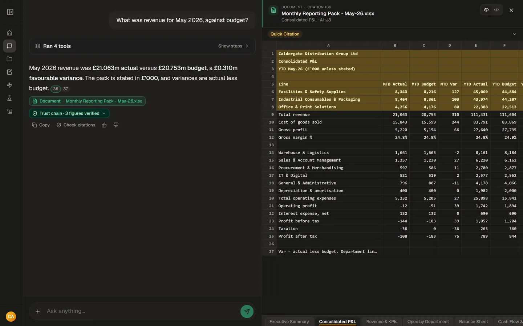The image size is (523, 326).
Task: Send message with the paper plane button
Action: click(x=247, y=311)
